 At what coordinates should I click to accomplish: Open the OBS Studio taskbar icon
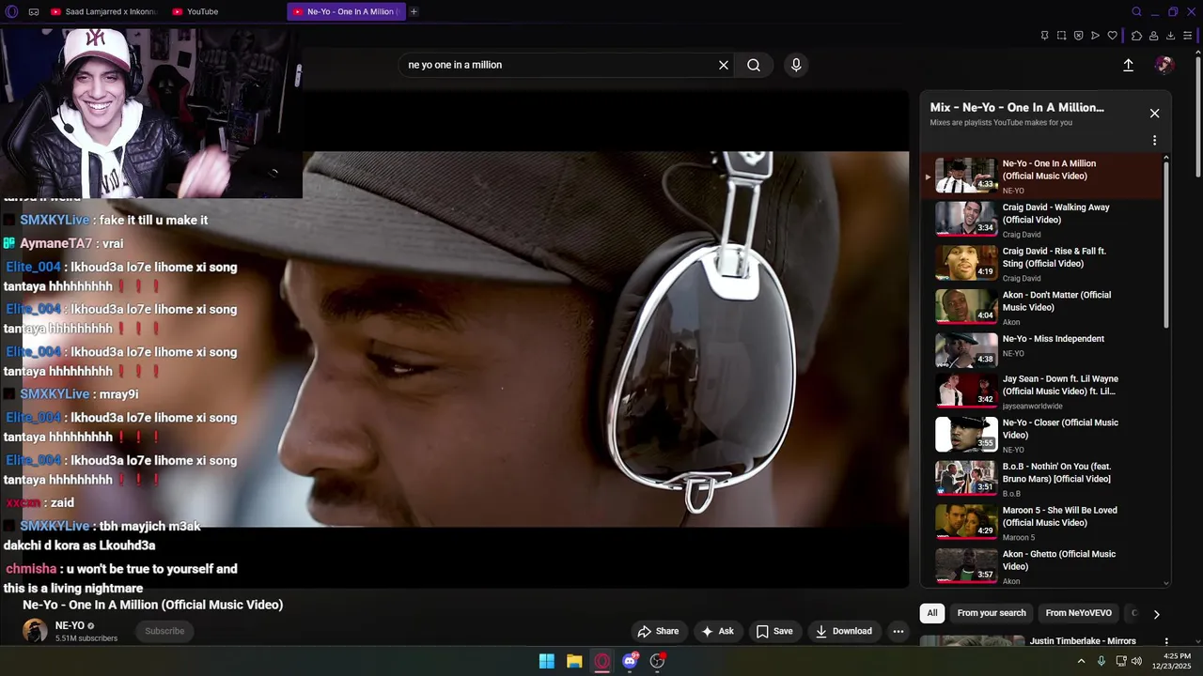click(658, 661)
